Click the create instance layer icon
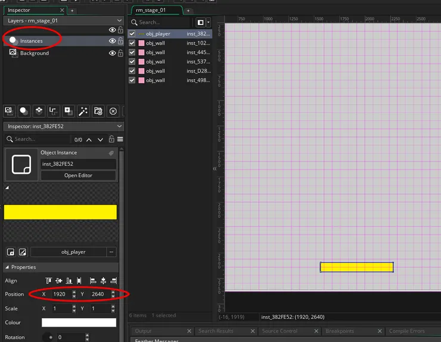 (x=24, y=111)
